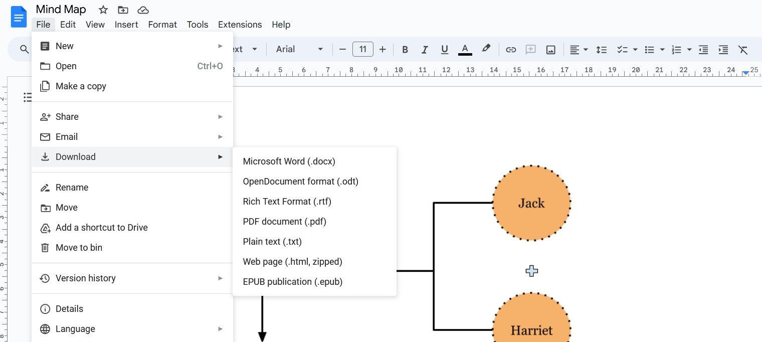Apply a highlight to the text
Screen dimensions: 762x342
[x=486, y=49]
